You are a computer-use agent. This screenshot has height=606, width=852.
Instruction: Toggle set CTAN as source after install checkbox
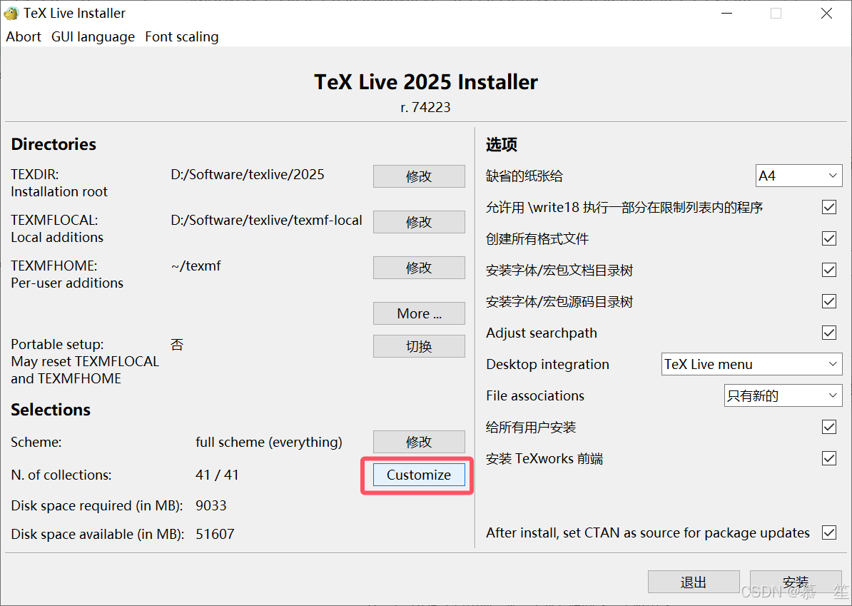pos(828,532)
